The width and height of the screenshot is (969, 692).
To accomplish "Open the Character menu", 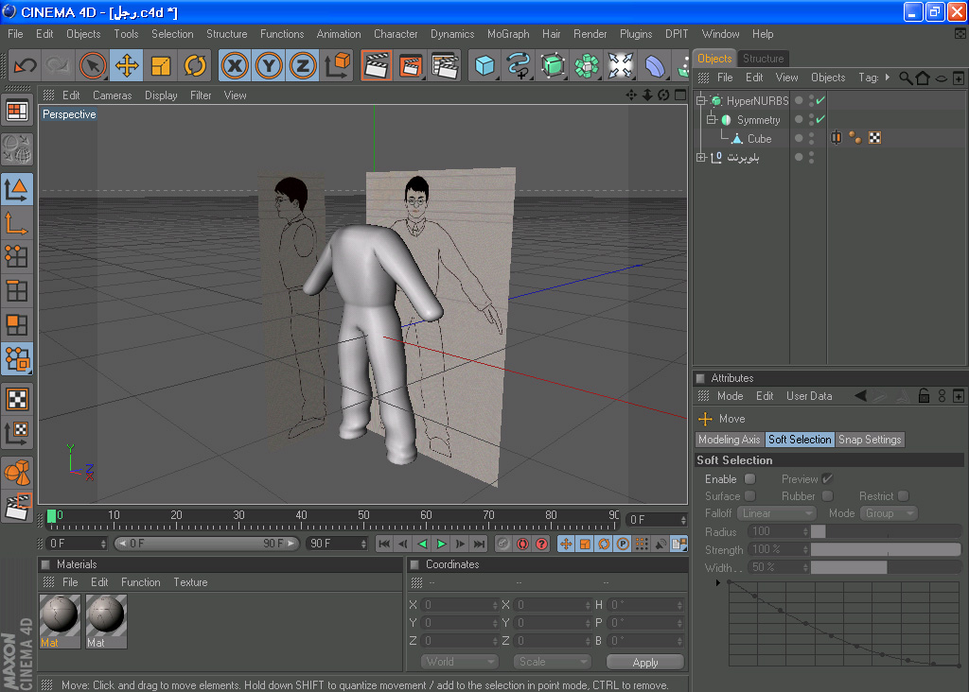I will pyautogui.click(x=396, y=34).
